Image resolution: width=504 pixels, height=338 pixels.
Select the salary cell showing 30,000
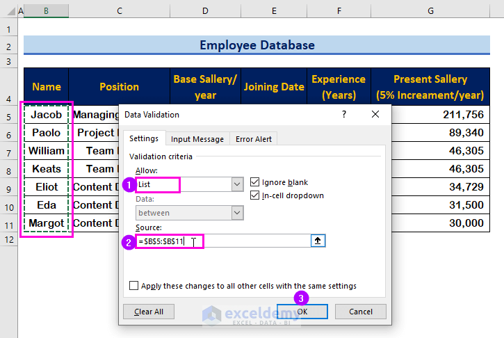pos(441,223)
